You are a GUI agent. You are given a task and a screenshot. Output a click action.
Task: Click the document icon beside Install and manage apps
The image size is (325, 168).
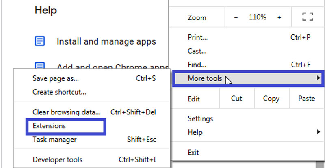pos(40,41)
